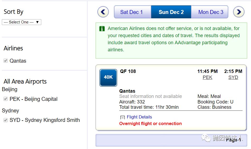The width and height of the screenshot is (251, 149).
Task: Collapse Flight Details minus icon
Action: (x=122, y=117)
